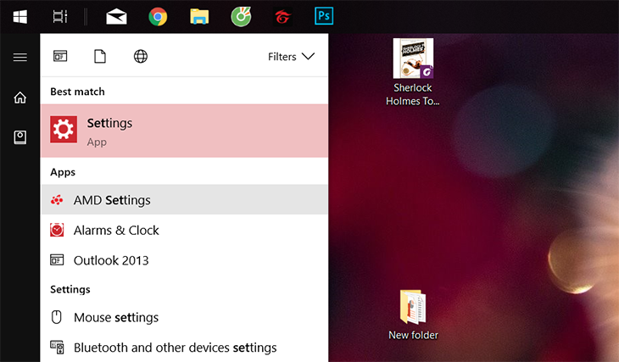Select the Sherlock Holmes desktop file
Viewport: 619px width, 362px height.
point(413,72)
